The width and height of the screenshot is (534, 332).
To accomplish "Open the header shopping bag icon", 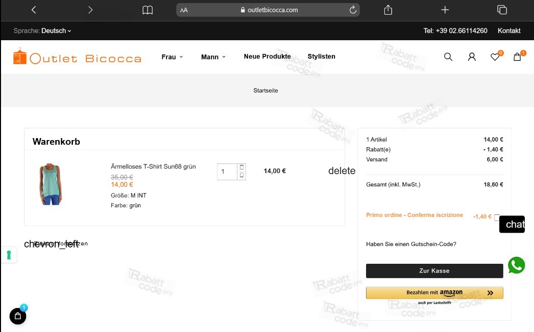I will [x=518, y=56].
